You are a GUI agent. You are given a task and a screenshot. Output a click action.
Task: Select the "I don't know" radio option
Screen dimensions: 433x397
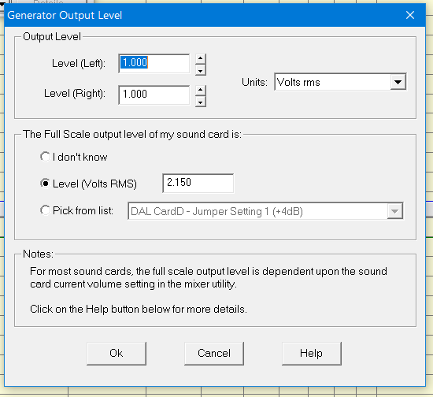coord(45,157)
